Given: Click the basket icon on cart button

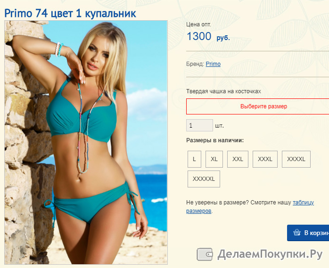Looking at the screenshot, I should point(297,233).
